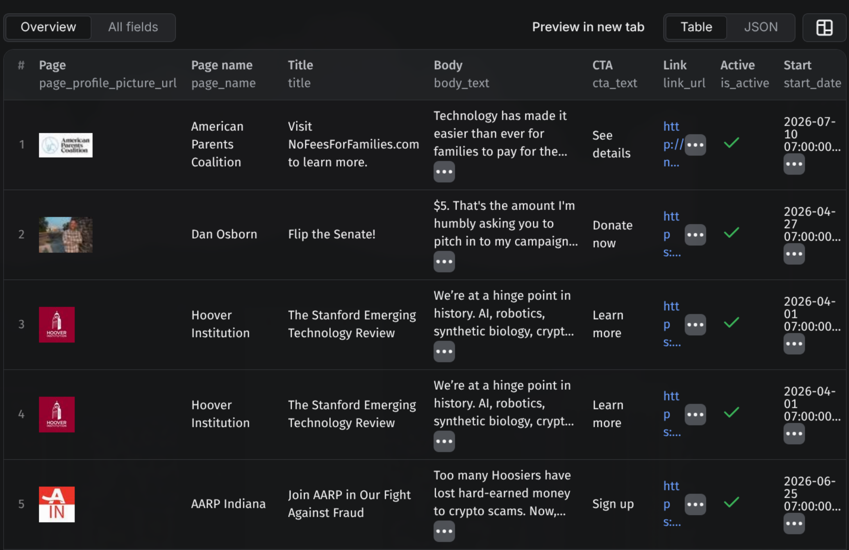
Task: Open link URL for AARP Indiana row
Action: [x=672, y=504]
